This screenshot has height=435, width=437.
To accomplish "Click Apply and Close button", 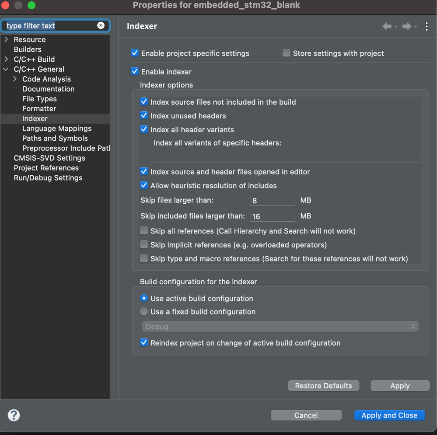I will tap(389, 415).
